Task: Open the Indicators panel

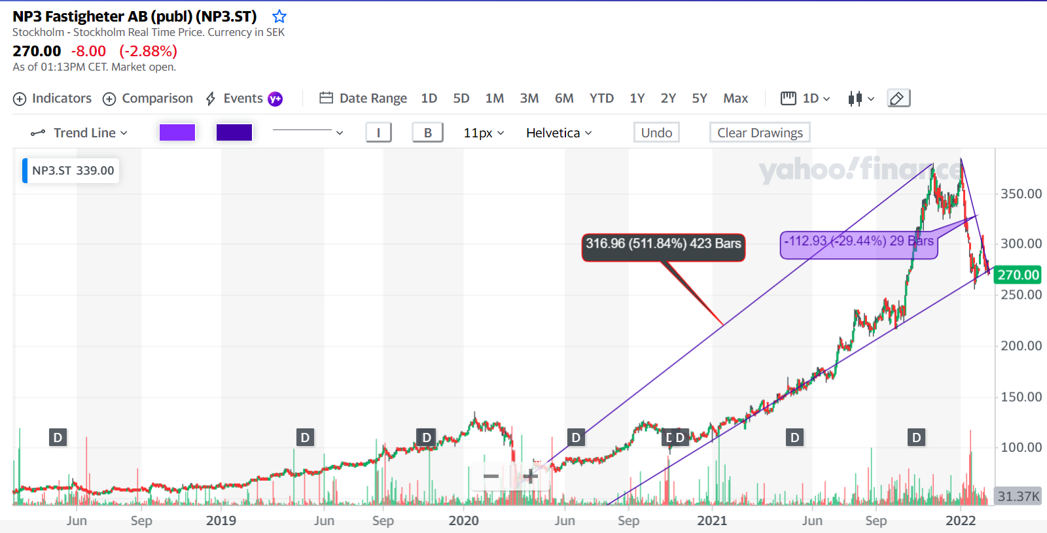Action: click(52, 99)
